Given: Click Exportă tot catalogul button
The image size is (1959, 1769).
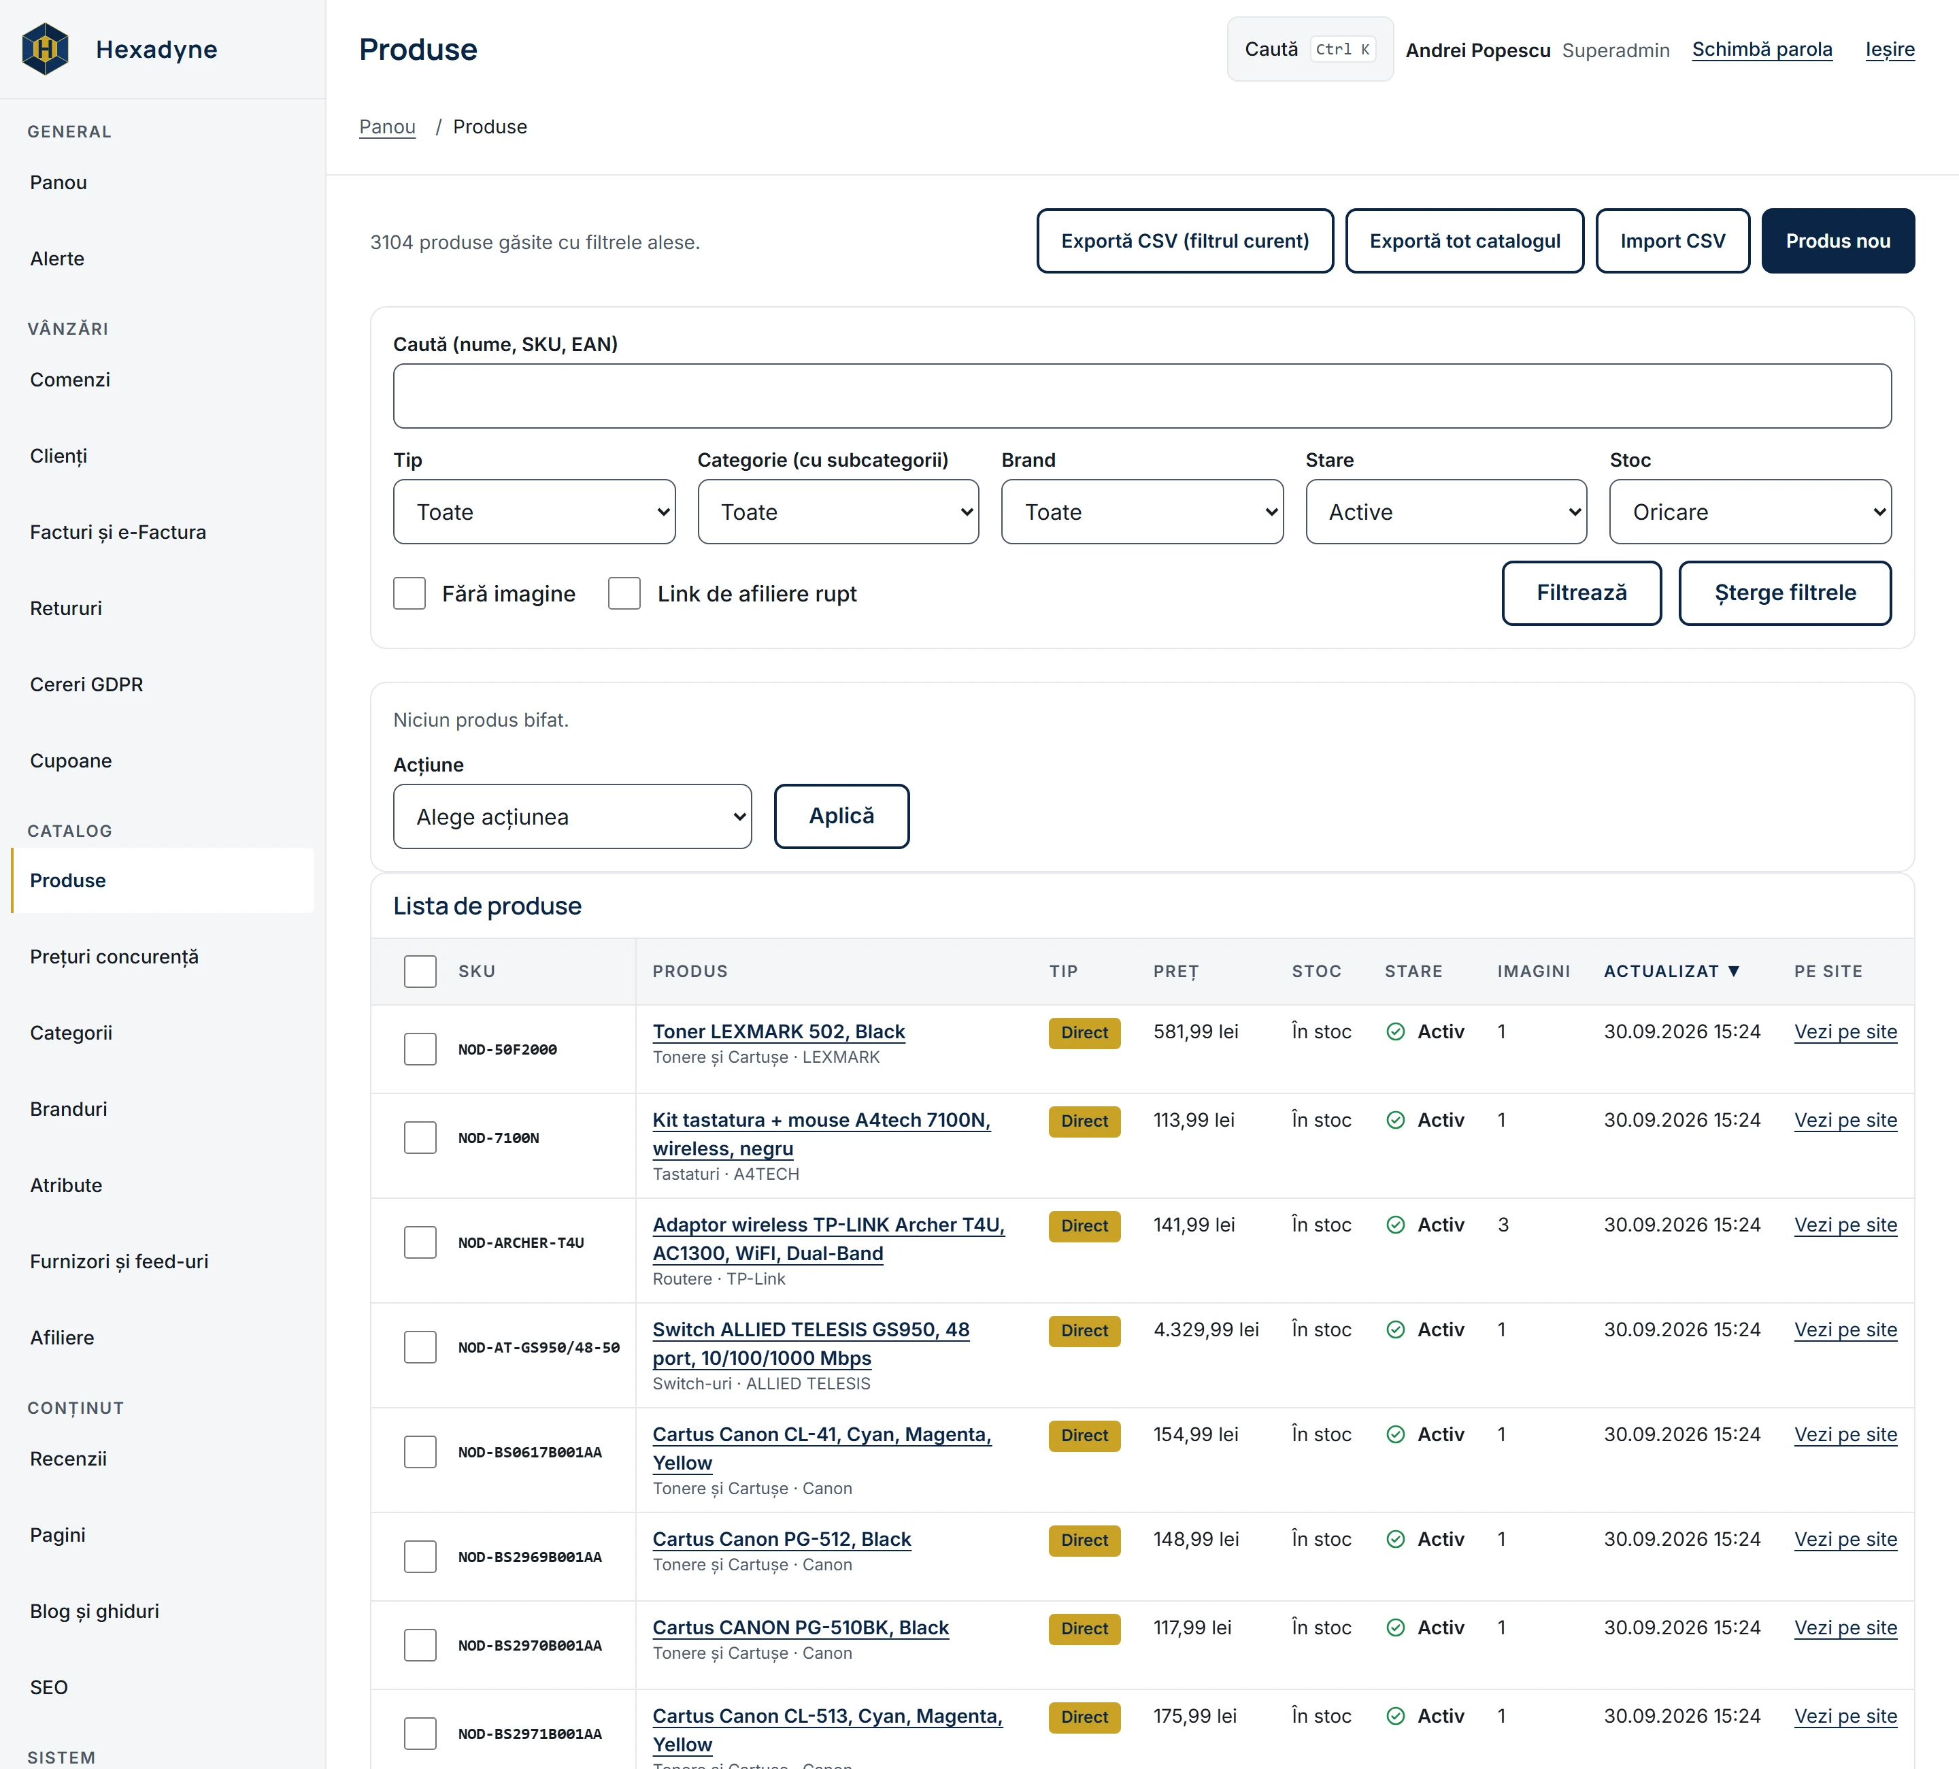Looking at the screenshot, I should [x=1464, y=241].
